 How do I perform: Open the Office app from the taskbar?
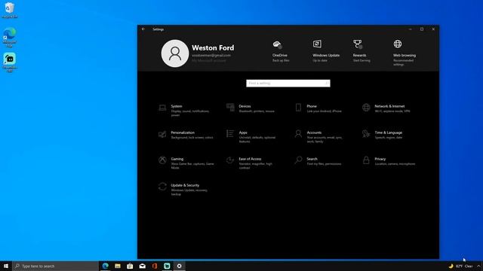(x=155, y=266)
